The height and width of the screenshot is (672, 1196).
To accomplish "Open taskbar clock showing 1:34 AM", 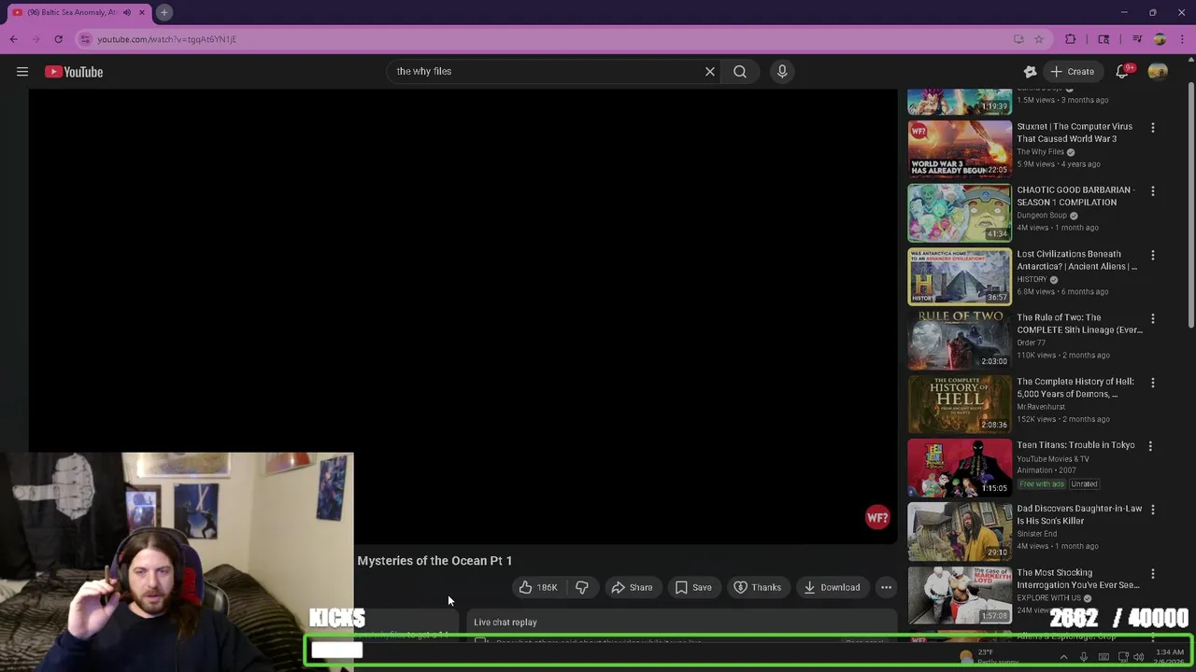I will pyautogui.click(x=1172, y=657).
